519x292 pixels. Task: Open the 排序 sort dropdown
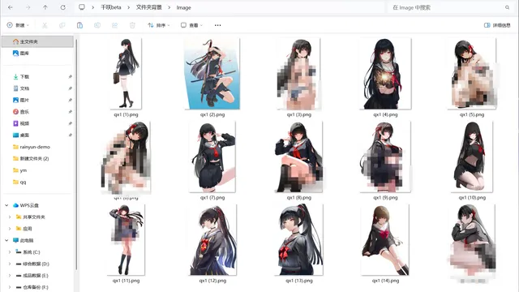tap(159, 25)
